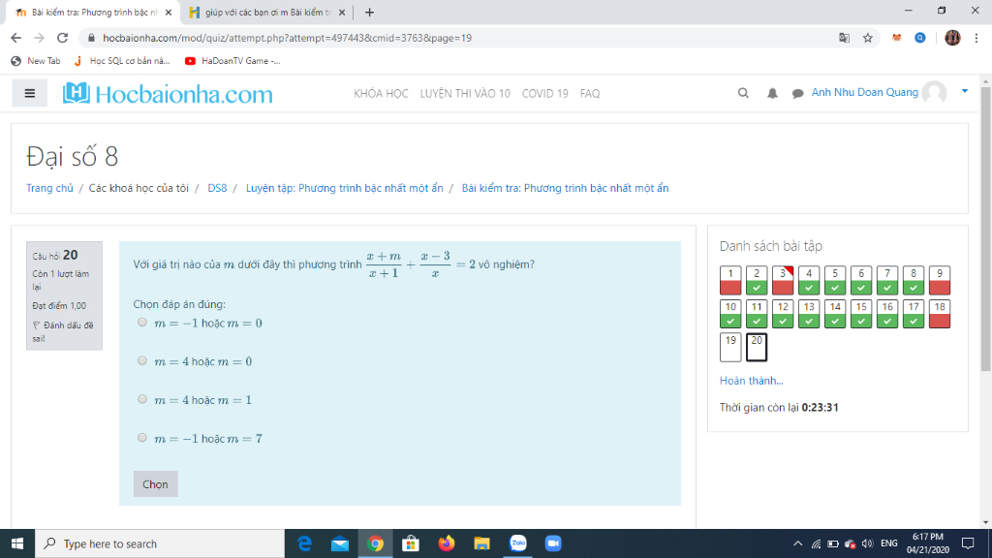This screenshot has width=992, height=558.
Task: Open the LUYỆN THI VÀO 10 menu
Action: point(465,93)
